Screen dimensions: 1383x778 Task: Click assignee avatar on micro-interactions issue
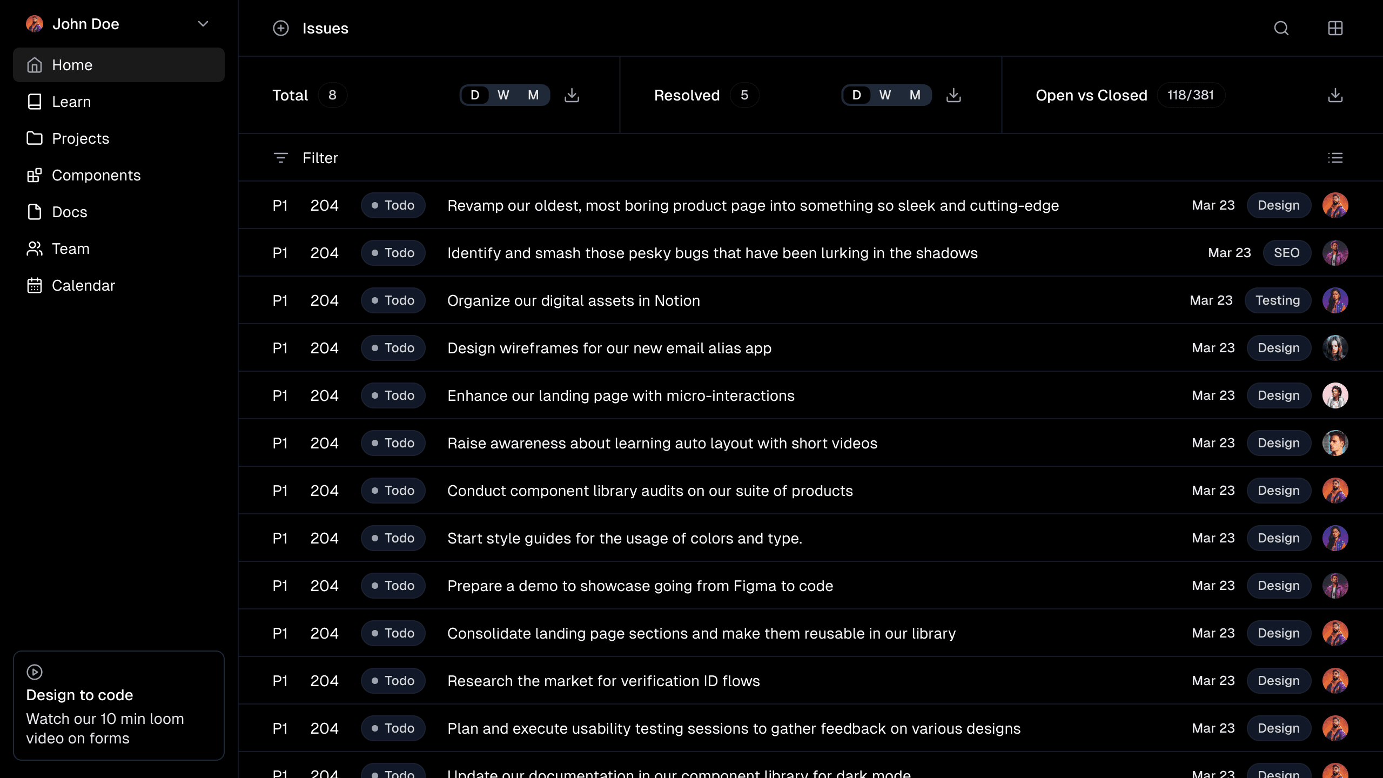1335,395
